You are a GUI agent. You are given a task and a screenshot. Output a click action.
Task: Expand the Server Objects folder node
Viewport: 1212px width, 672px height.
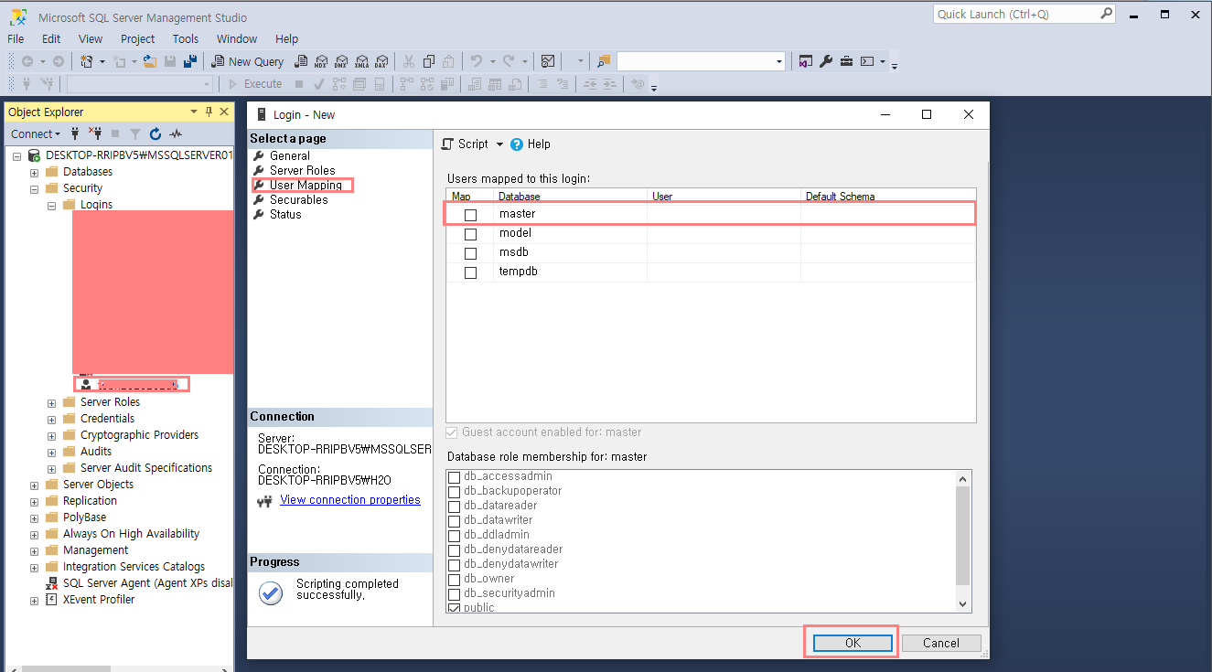tap(34, 485)
